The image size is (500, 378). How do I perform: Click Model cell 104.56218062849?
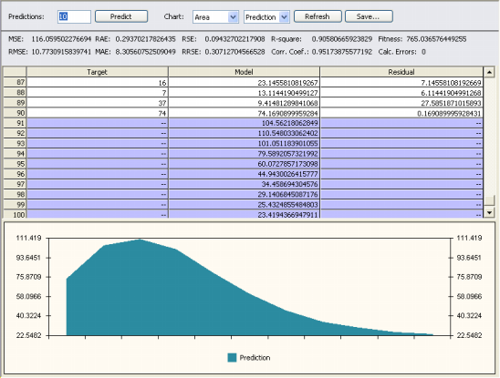[x=244, y=123]
